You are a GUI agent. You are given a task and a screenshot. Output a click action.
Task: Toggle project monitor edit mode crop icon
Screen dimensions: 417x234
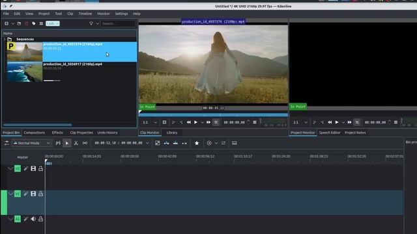coord(357,122)
